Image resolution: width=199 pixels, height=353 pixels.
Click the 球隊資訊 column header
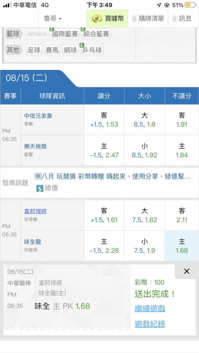point(52,96)
